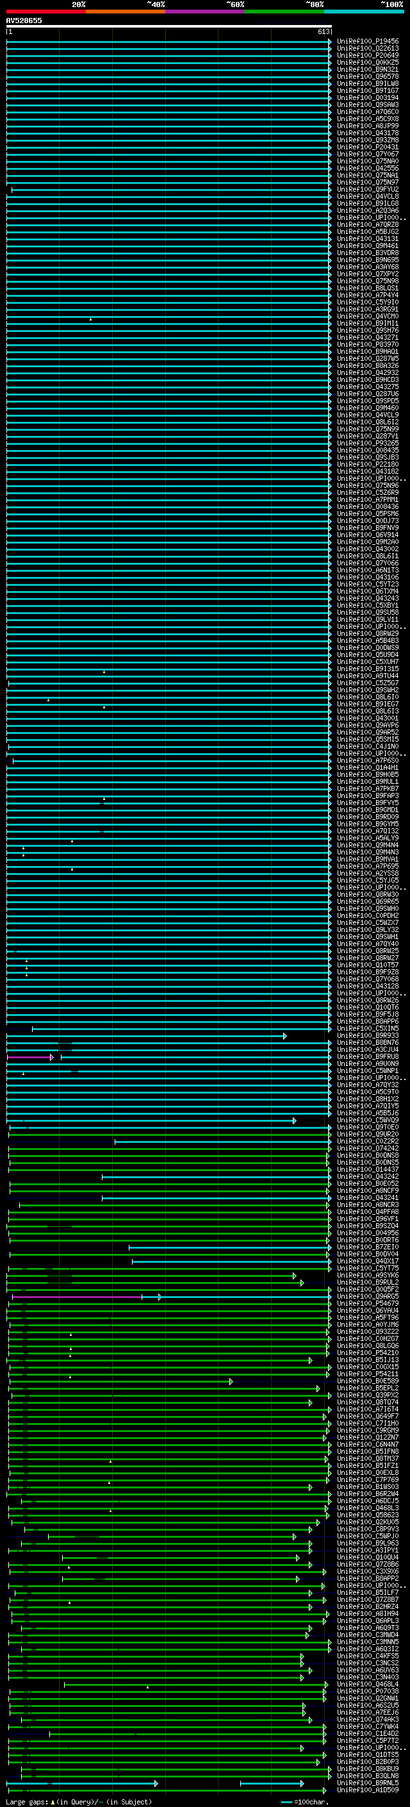Select label UniRef100_A7QRZ8
The image size is (410, 1807).
[367, 224]
